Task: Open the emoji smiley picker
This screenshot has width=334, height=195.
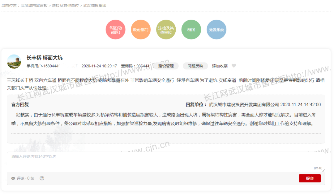Action: pyautogui.click(x=42, y=178)
